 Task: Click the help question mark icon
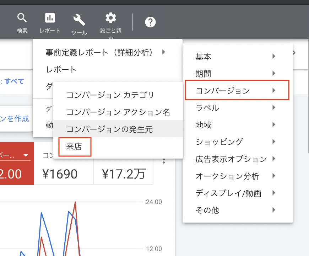pos(150,22)
